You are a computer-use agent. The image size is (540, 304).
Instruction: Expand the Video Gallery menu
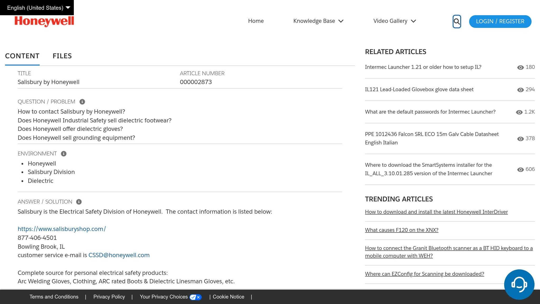[x=394, y=21]
